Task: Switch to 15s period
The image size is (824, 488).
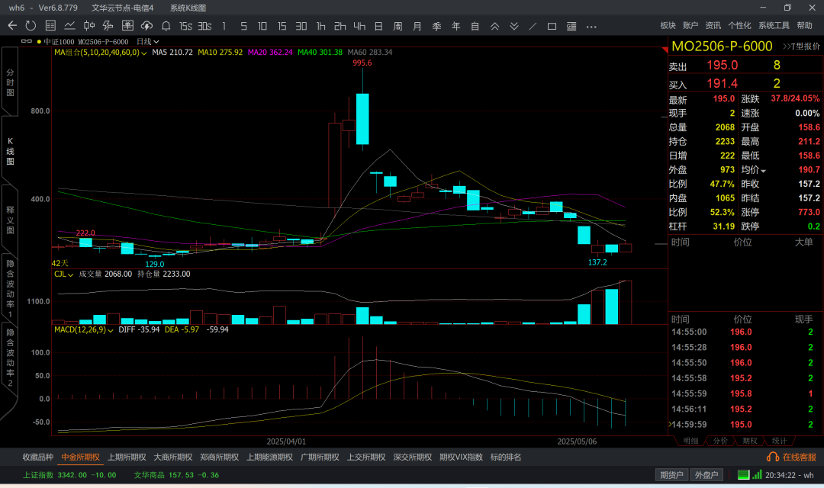Action: click(185, 26)
